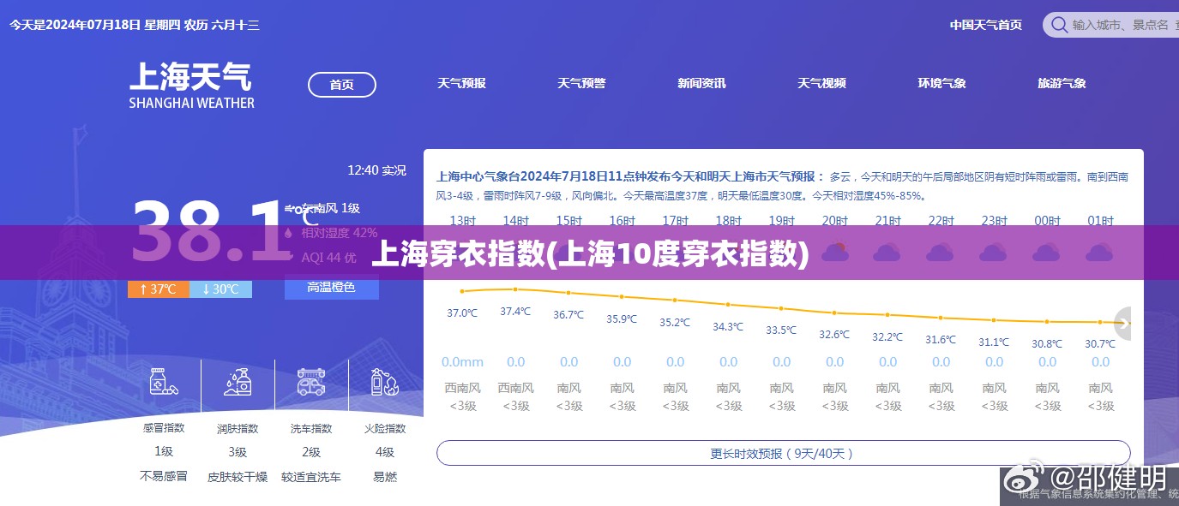The width and height of the screenshot is (1179, 506).
Task: Open the 中国天气首页 link
Action: click(985, 25)
